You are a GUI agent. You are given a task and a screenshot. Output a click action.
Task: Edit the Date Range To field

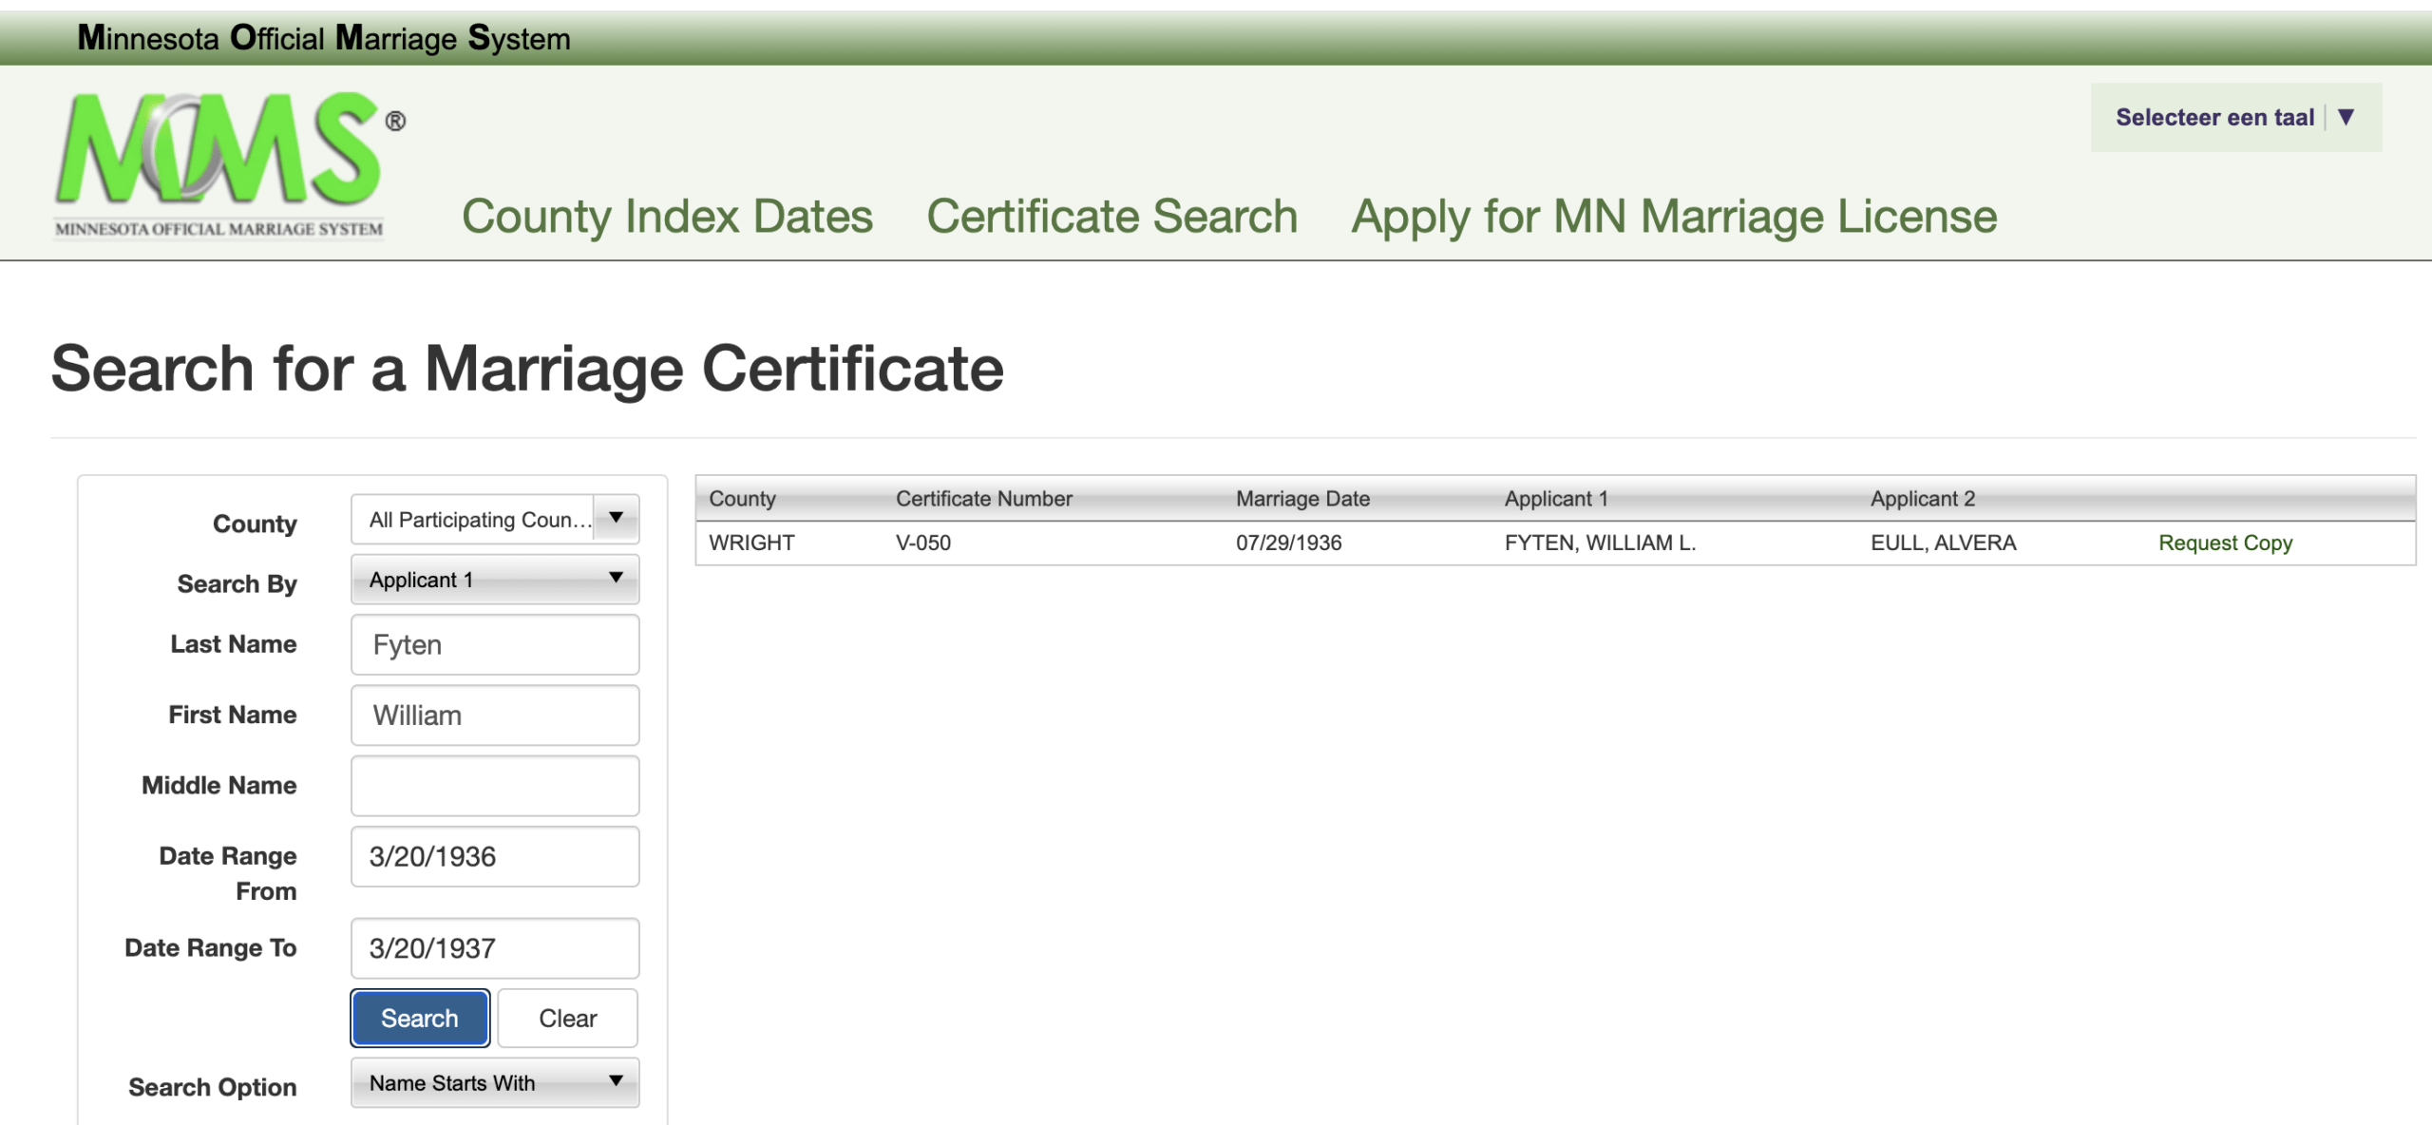(494, 948)
